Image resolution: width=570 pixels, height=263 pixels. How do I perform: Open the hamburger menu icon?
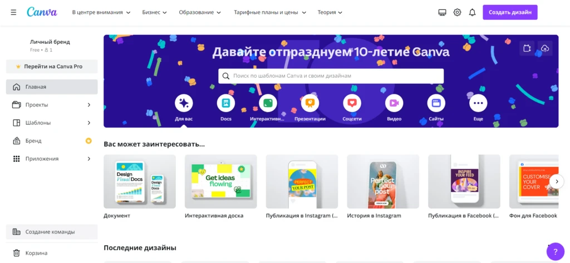(x=13, y=12)
